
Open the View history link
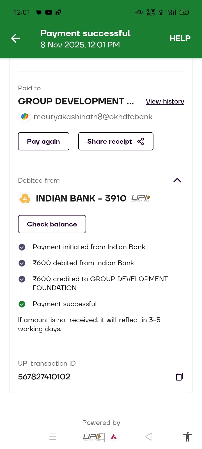click(165, 101)
